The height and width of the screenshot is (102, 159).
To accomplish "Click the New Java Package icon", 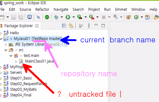I will [128, 17].
